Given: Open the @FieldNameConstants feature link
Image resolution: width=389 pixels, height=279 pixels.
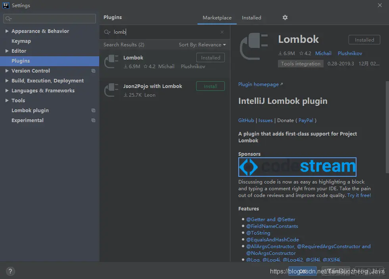Looking at the screenshot, I should (x=272, y=226).
